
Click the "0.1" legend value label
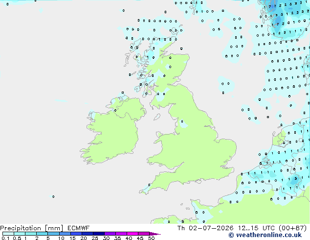[5, 238]
